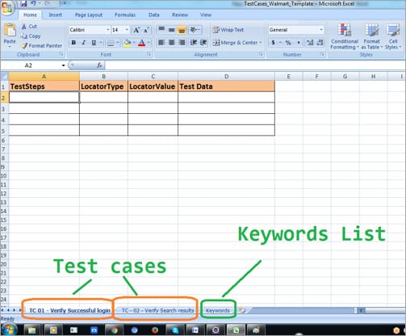Open Format as Table gallery
406x336 pixels.
click(372, 36)
